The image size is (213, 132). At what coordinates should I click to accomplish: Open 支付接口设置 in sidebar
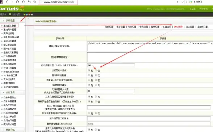[10, 120]
